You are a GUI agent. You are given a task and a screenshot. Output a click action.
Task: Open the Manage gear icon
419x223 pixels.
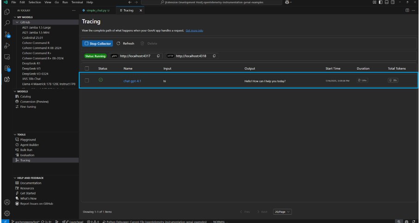[7, 213]
